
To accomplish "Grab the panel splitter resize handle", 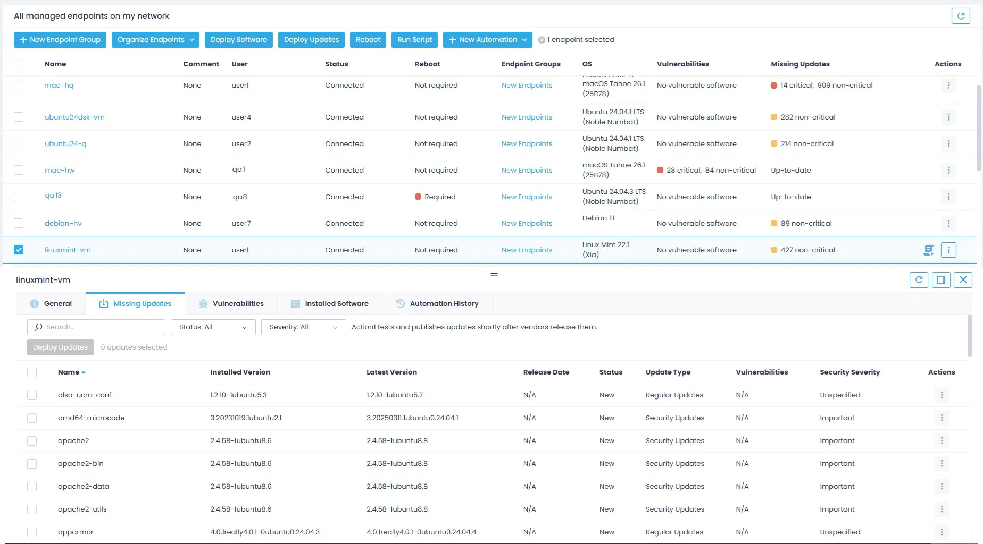I will (494, 274).
